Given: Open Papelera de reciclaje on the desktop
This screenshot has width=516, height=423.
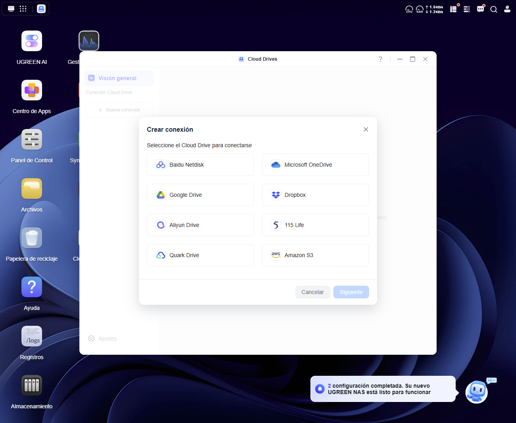Looking at the screenshot, I should (x=32, y=238).
